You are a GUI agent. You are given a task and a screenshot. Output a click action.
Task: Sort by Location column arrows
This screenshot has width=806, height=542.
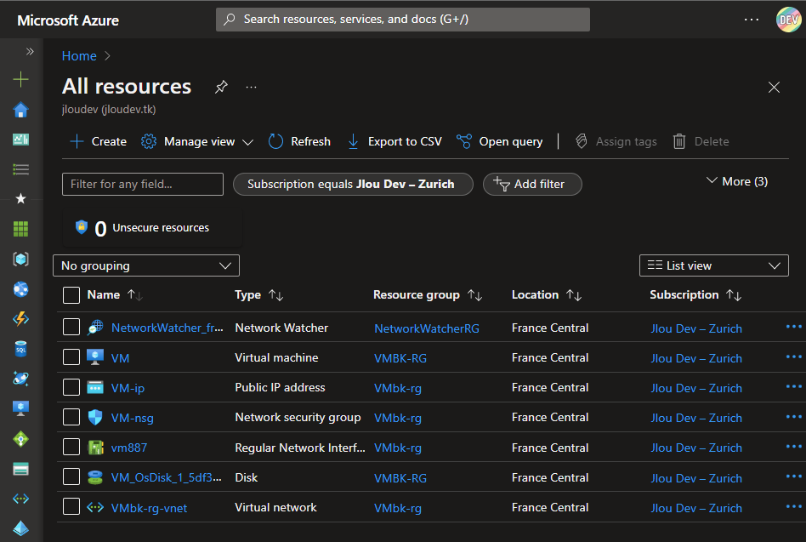tap(574, 295)
